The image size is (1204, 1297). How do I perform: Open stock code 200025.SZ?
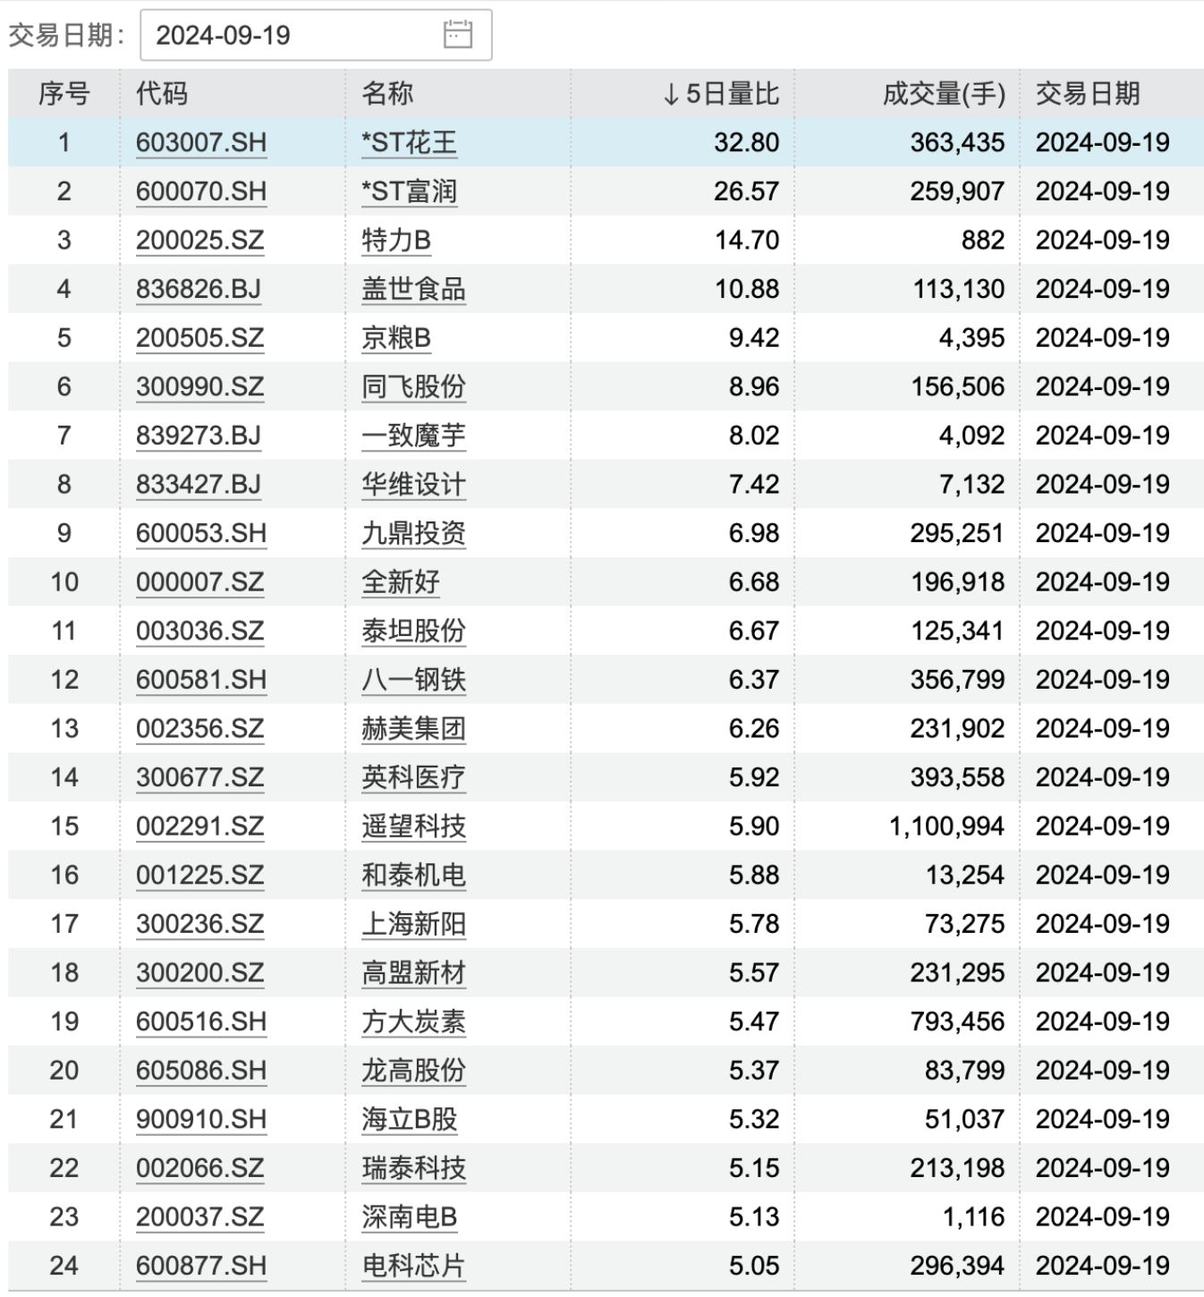pos(200,241)
